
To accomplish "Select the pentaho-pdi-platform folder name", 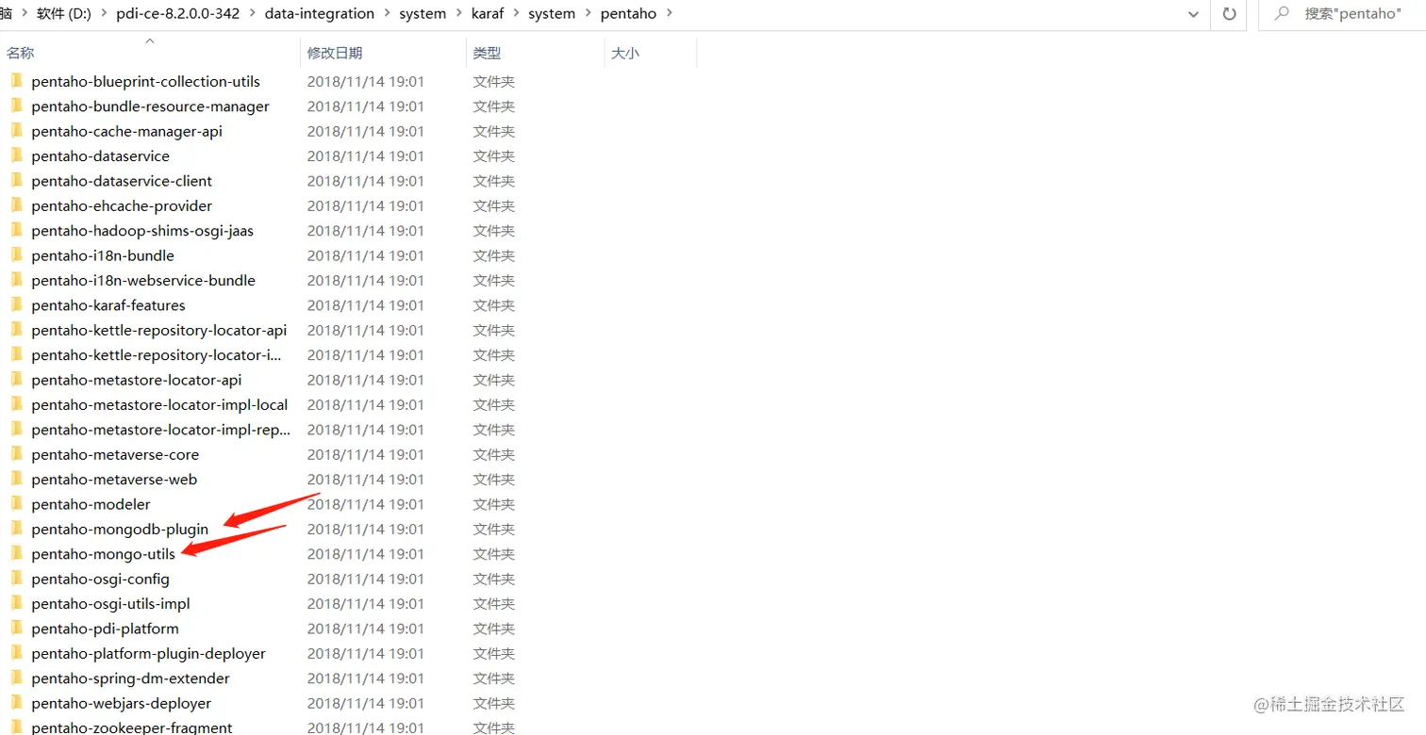I will [x=105, y=629].
